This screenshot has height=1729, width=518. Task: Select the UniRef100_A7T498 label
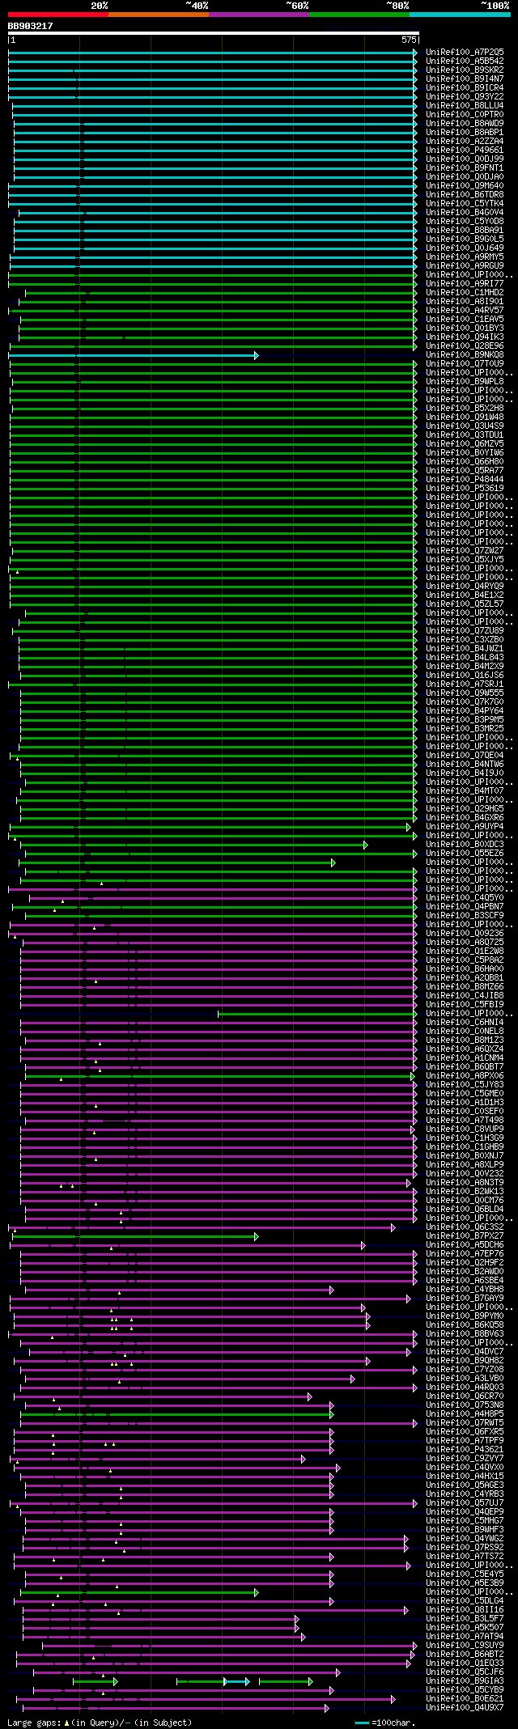point(465,1121)
